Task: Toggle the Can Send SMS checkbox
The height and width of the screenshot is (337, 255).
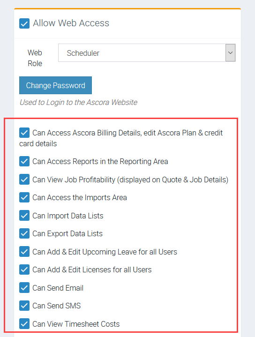Action: coord(24,306)
